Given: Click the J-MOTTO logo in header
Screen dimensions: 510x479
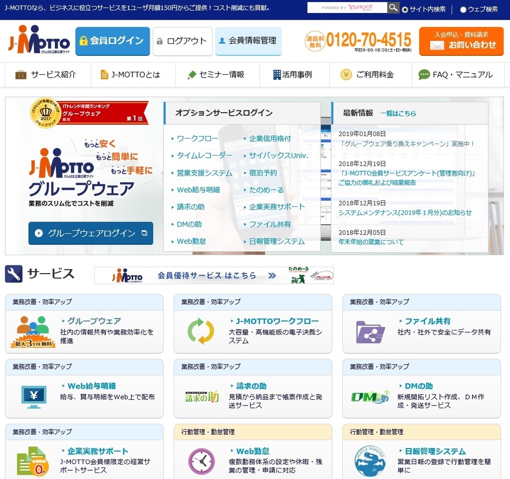Looking at the screenshot, I should coord(40,41).
